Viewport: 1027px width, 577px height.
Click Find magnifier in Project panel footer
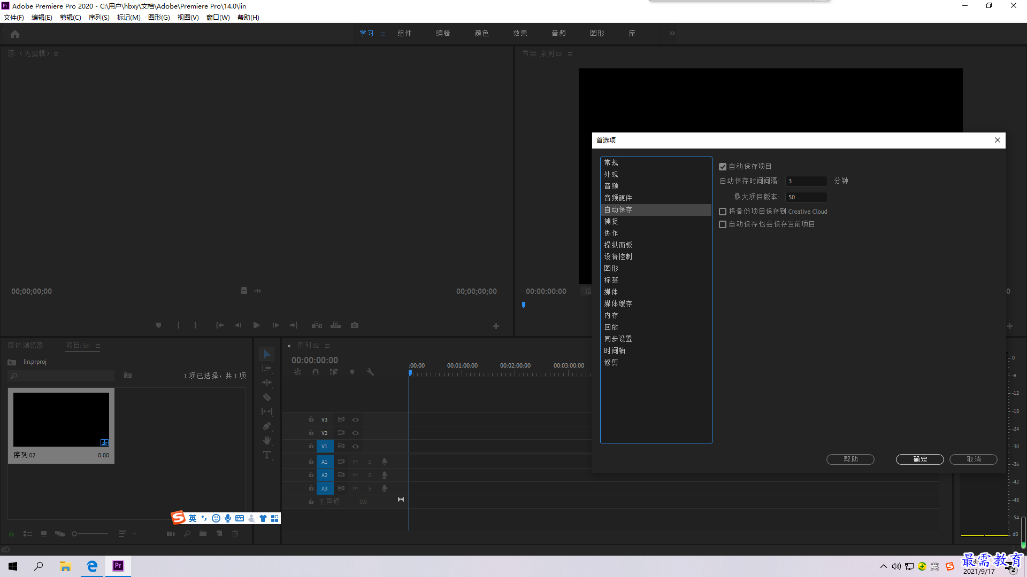187,533
